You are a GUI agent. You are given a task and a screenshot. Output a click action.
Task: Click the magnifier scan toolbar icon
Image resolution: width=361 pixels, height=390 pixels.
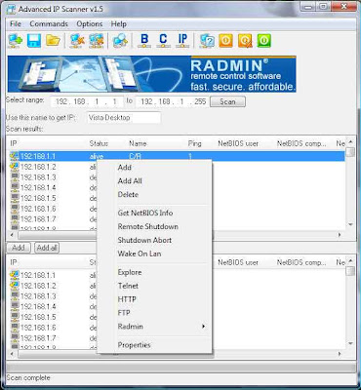[120, 41]
